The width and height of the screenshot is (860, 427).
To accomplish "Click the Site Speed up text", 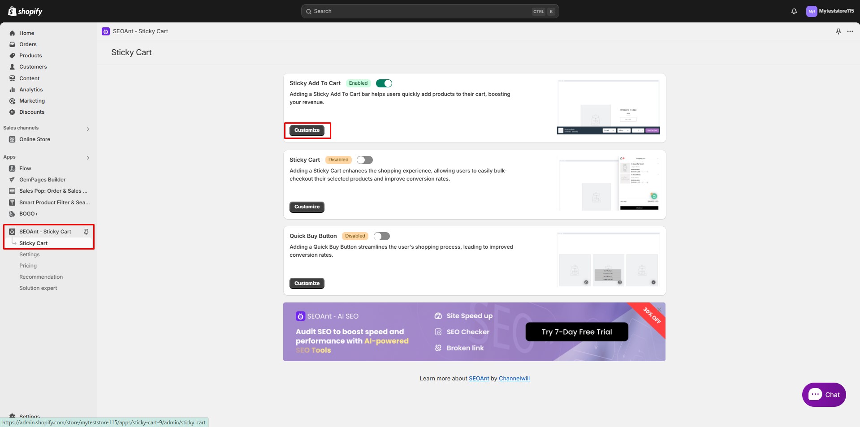I will [470, 316].
